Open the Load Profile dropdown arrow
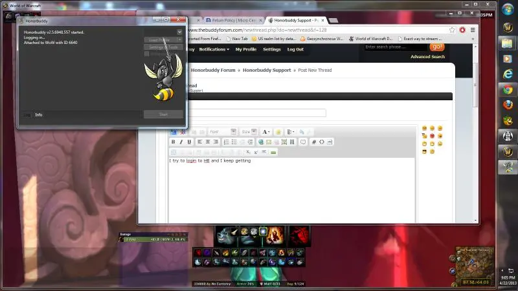 tap(180, 39)
